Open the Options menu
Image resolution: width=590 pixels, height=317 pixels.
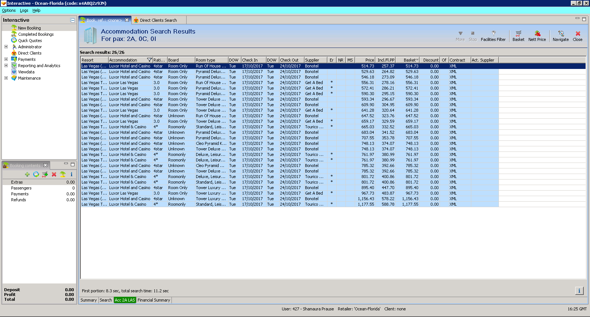coord(9,10)
